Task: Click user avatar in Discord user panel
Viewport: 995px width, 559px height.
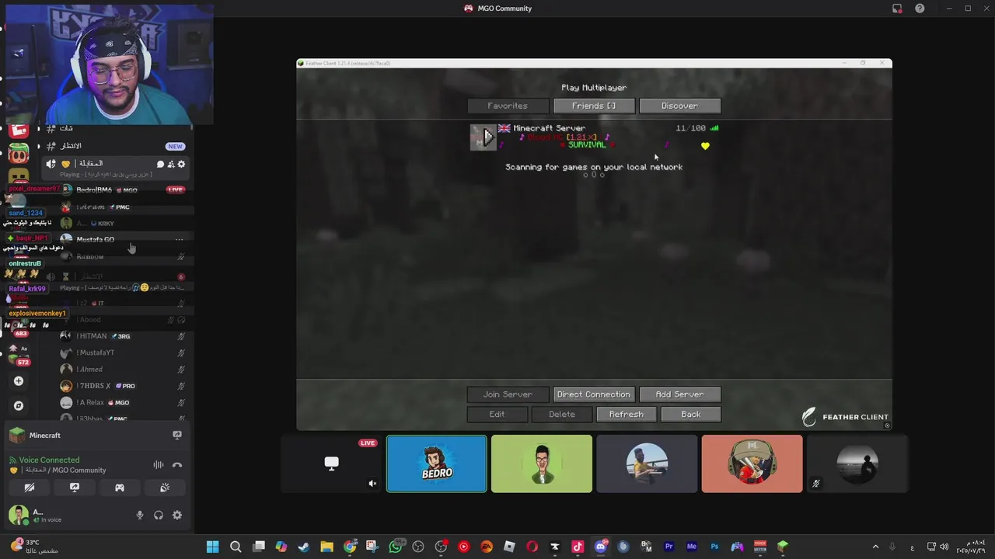Action: click(19, 515)
